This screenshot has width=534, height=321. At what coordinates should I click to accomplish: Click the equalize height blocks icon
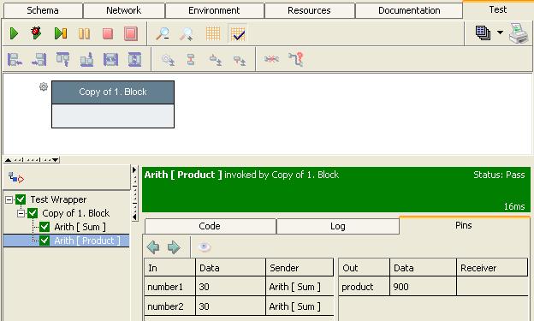tap(134, 60)
